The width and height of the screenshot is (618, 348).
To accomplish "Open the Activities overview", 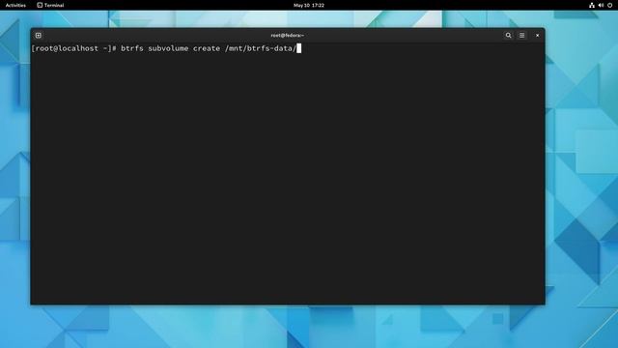I will pos(15,5).
